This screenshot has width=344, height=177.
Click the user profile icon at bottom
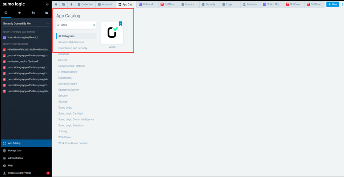pos(4,173)
